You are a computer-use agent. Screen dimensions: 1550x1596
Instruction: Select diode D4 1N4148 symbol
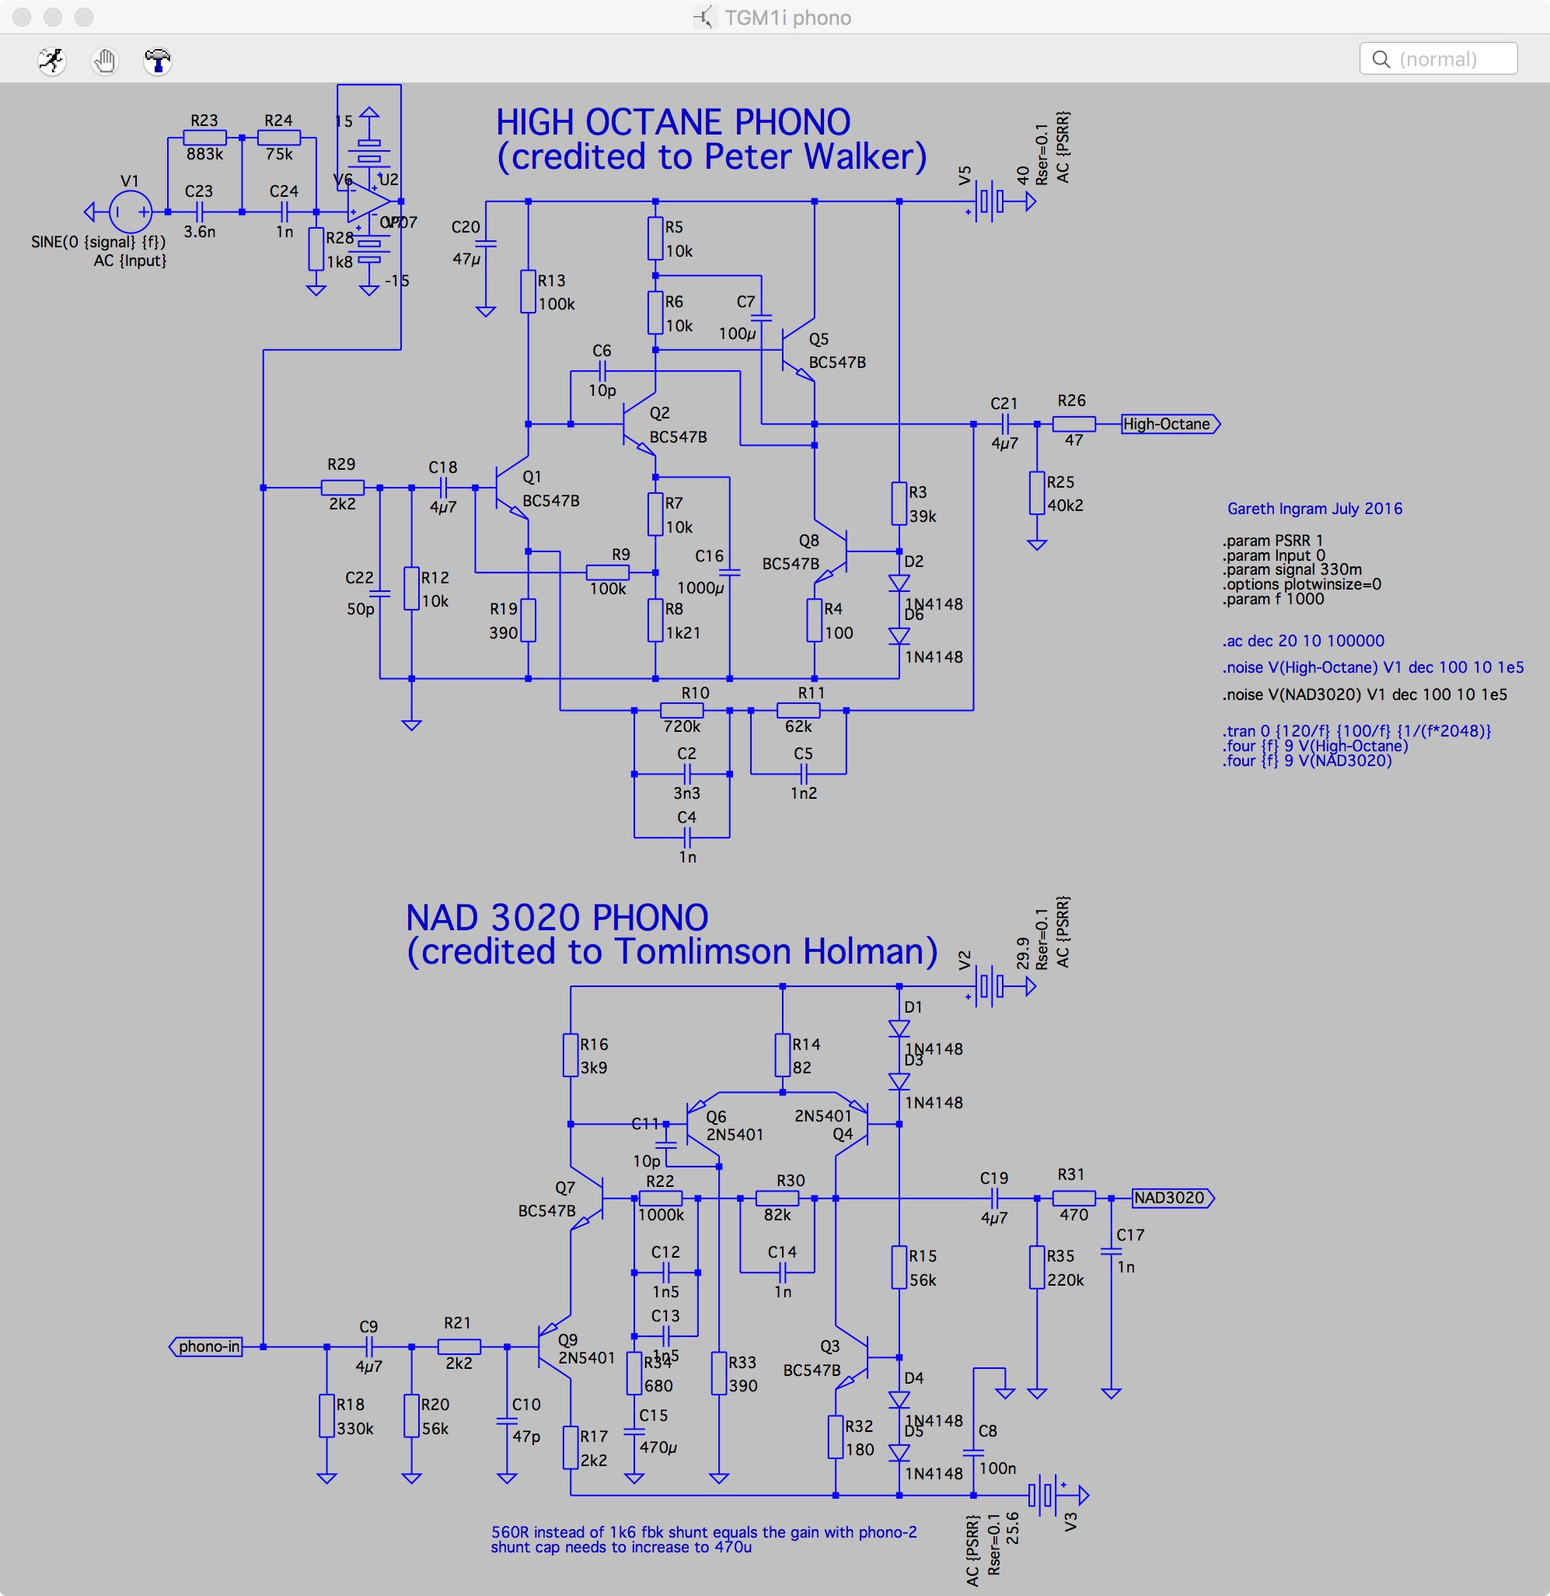(x=899, y=1400)
